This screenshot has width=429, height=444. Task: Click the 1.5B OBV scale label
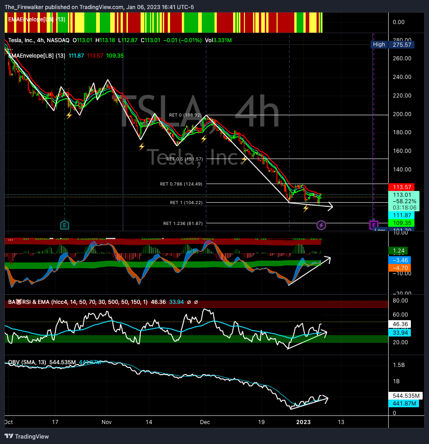click(399, 365)
